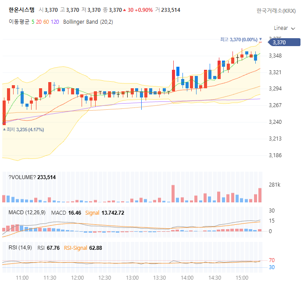Toggle the 60-period moving average
This screenshot has width=304, height=288.
pyautogui.click(x=46, y=22)
